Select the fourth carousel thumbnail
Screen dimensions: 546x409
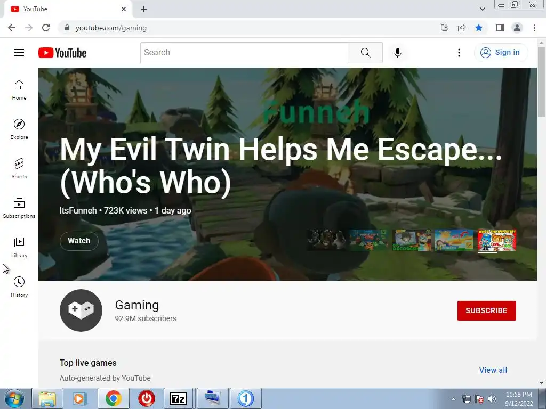pyautogui.click(x=454, y=240)
